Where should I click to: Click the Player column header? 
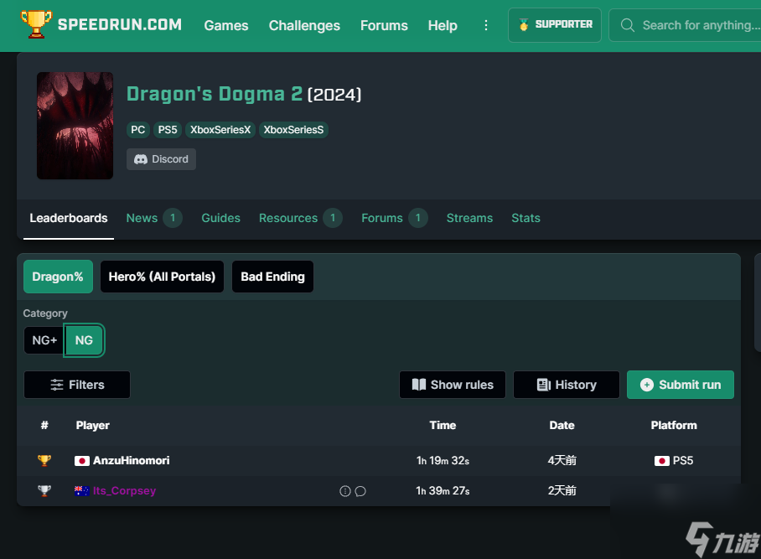(93, 426)
